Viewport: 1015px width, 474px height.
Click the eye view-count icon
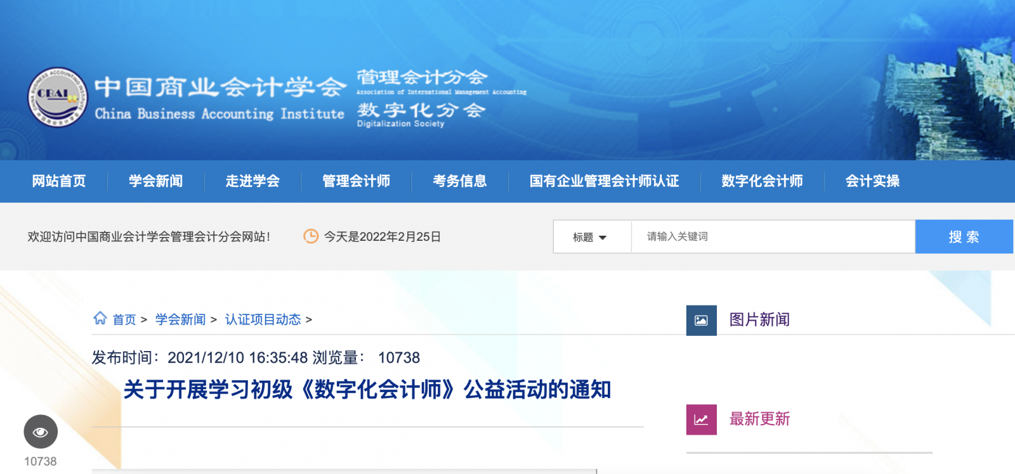pyautogui.click(x=41, y=432)
